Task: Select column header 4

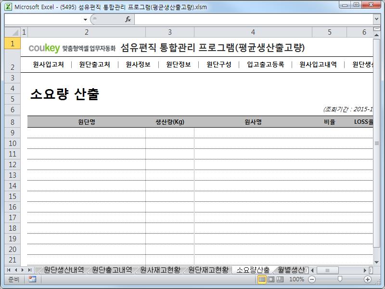Action: point(253,32)
